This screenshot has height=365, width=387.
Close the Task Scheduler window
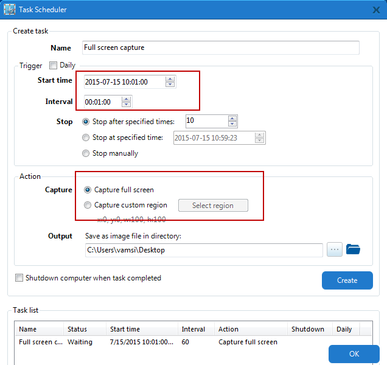[376, 10]
